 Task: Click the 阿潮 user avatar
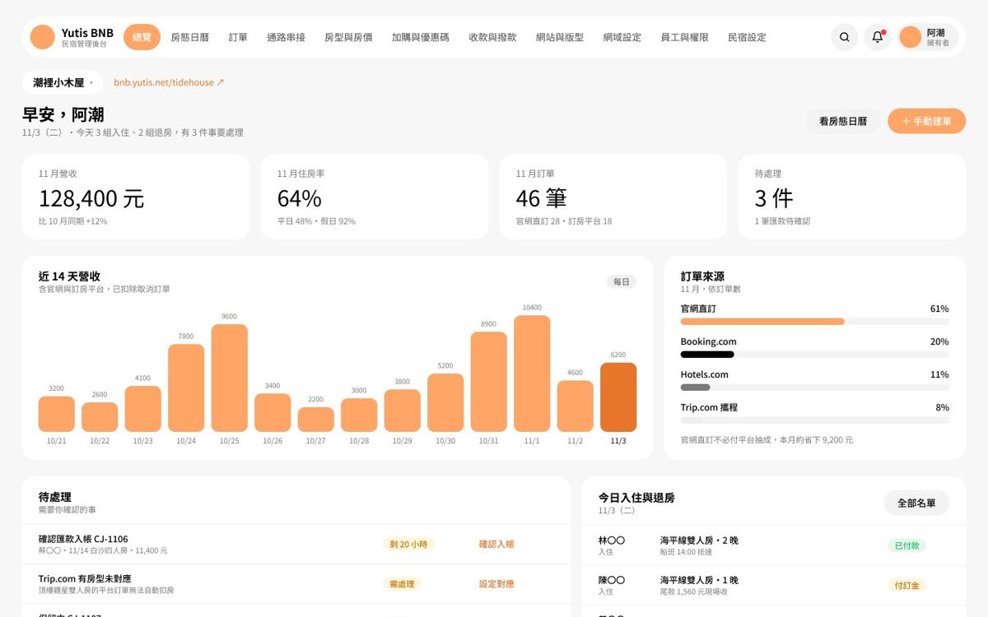tap(910, 37)
